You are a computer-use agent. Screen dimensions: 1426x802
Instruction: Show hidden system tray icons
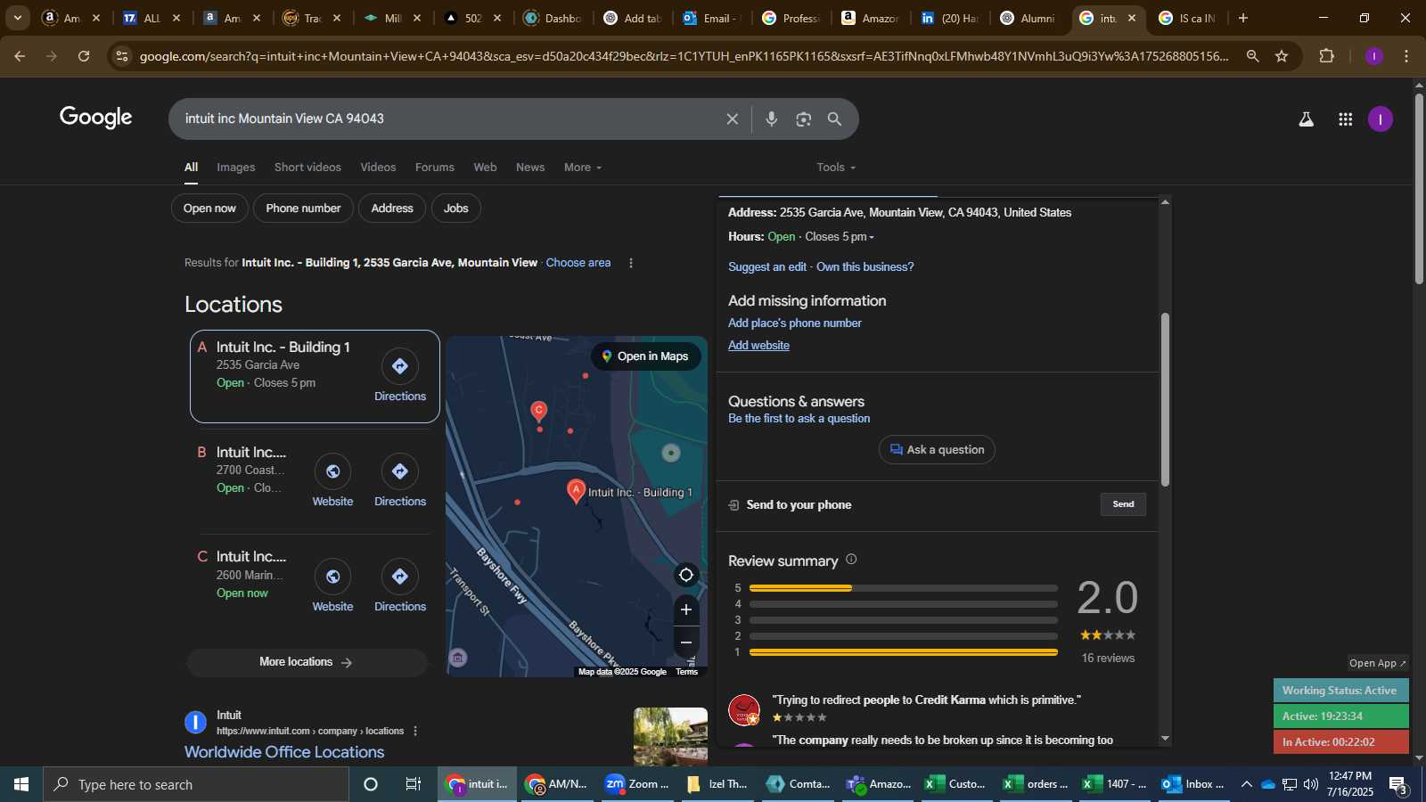click(1246, 784)
